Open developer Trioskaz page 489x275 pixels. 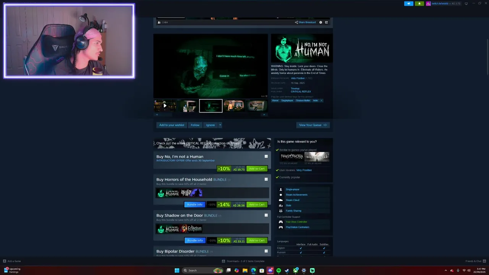coord(295,89)
